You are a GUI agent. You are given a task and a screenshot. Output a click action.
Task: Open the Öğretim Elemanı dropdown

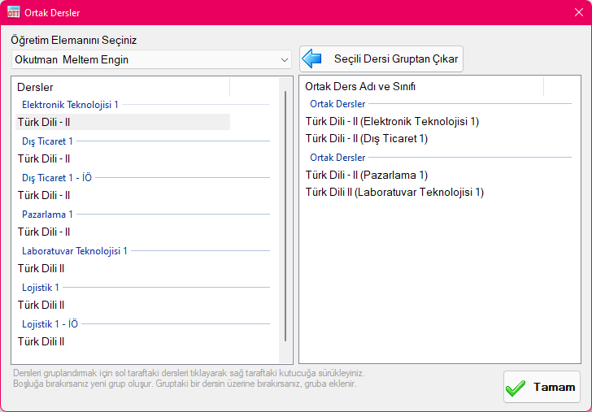point(284,59)
